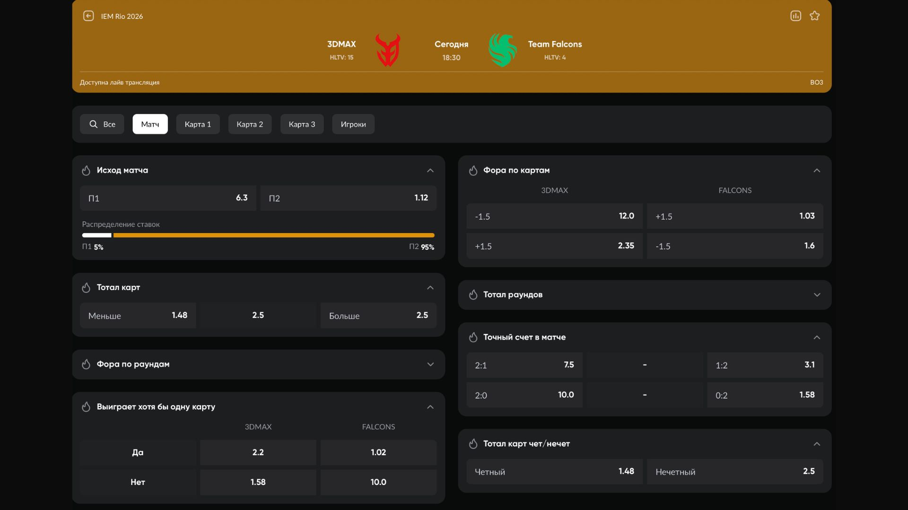Click the back arrow icon beside IEM Rio 2026
The height and width of the screenshot is (510, 908).
point(88,16)
